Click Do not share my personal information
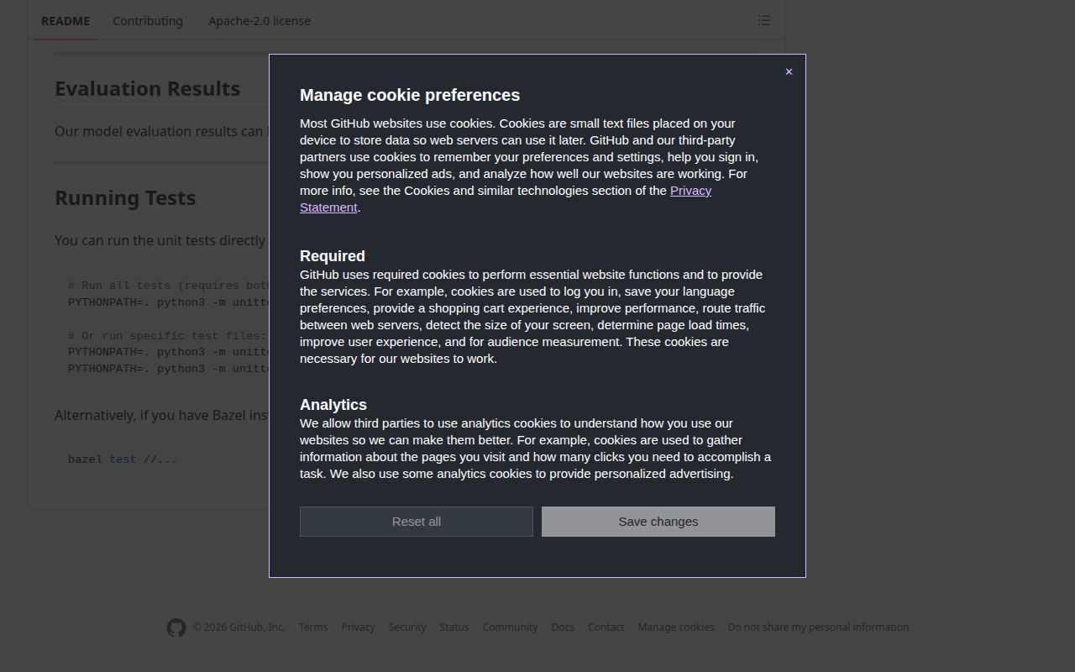The width and height of the screenshot is (1075, 672). [x=818, y=627]
